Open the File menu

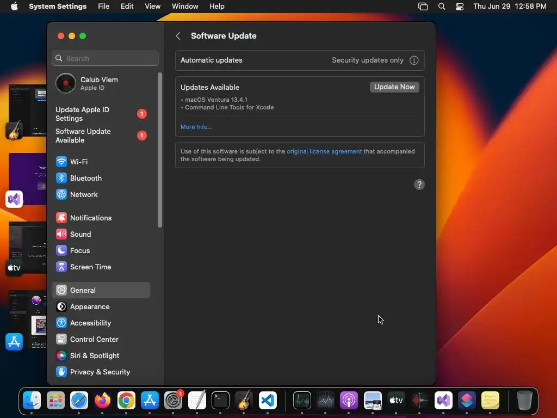click(104, 7)
